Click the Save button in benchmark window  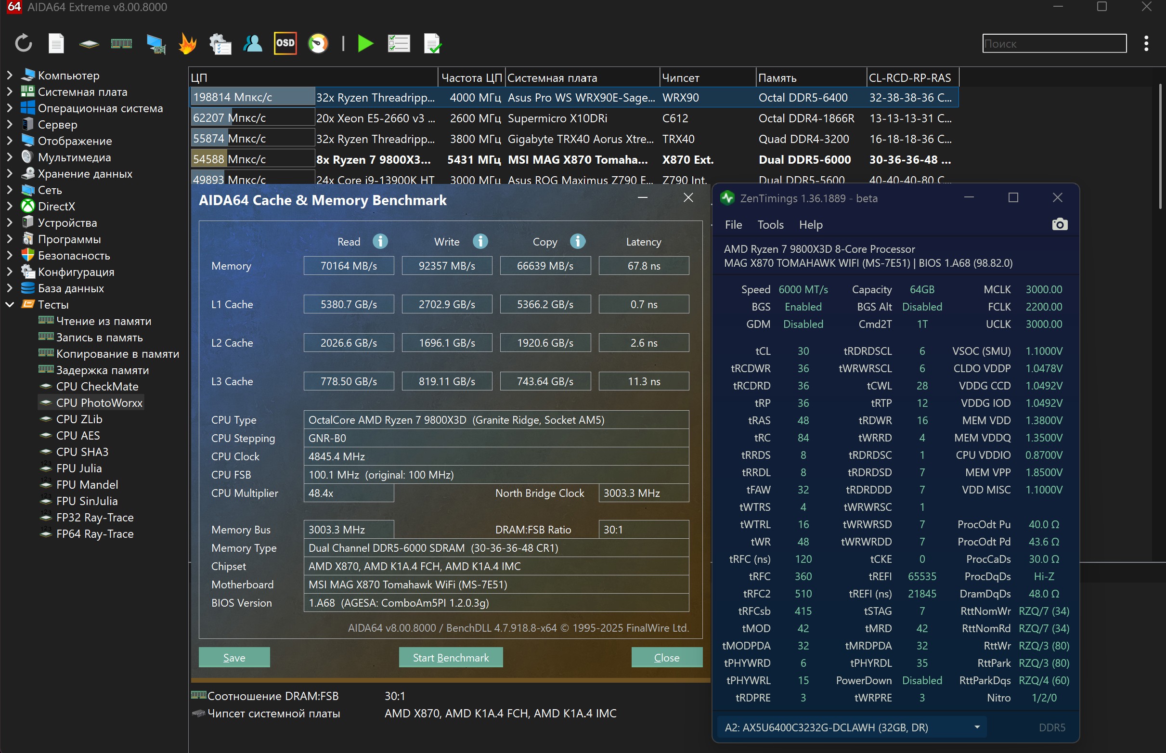[x=234, y=658]
